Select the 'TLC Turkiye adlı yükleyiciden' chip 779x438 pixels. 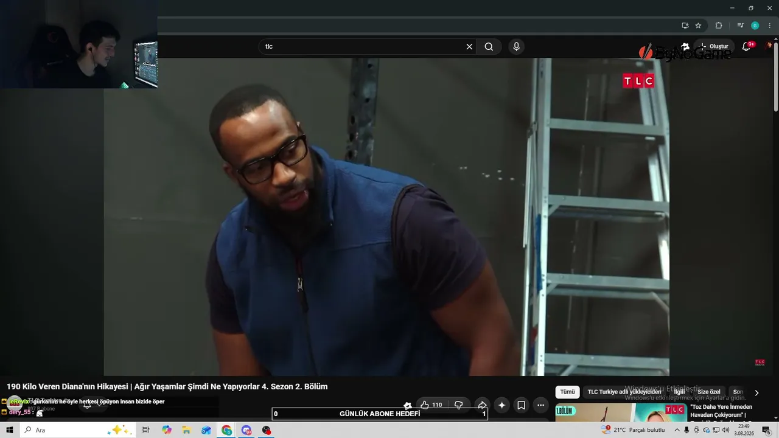coord(624,392)
